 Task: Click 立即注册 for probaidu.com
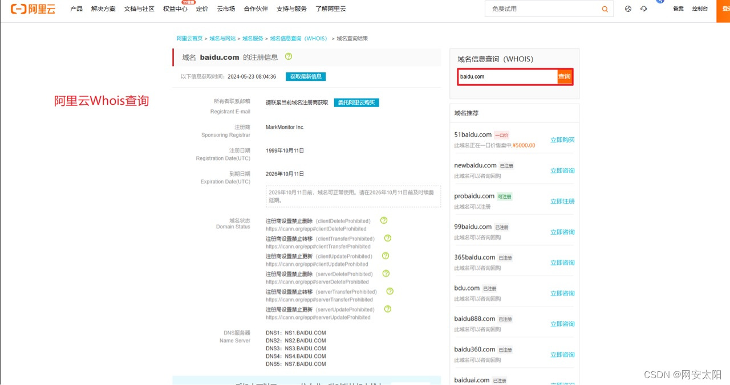point(562,201)
